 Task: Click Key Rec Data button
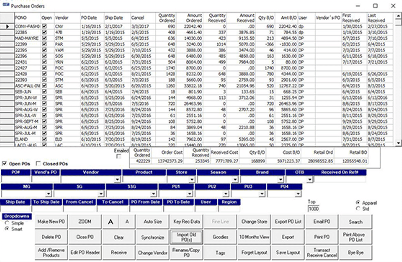coord(186,222)
